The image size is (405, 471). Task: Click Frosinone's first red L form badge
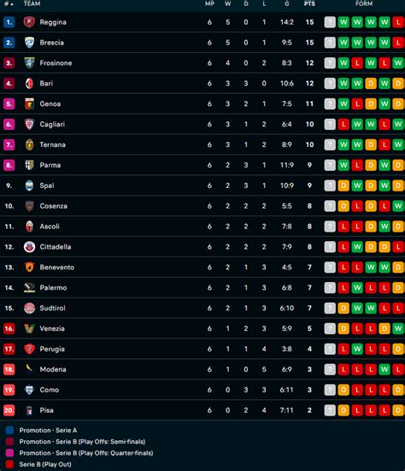coord(357,63)
